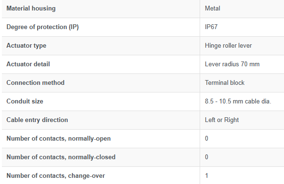Select the normally-closed contacts value 0
Screen dimensions: 284x184
point(206,157)
